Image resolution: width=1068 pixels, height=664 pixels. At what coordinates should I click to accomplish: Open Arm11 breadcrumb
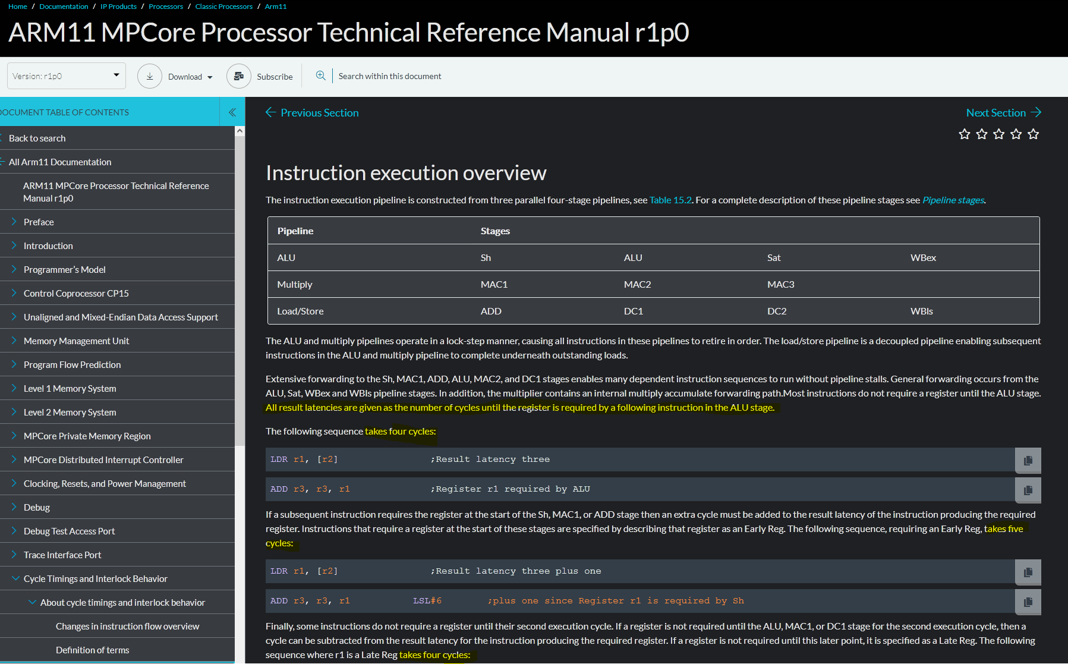[276, 7]
